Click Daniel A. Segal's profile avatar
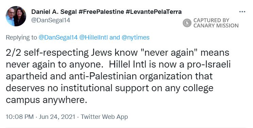Viewport: 253px width, 128px height. [x=16, y=16]
